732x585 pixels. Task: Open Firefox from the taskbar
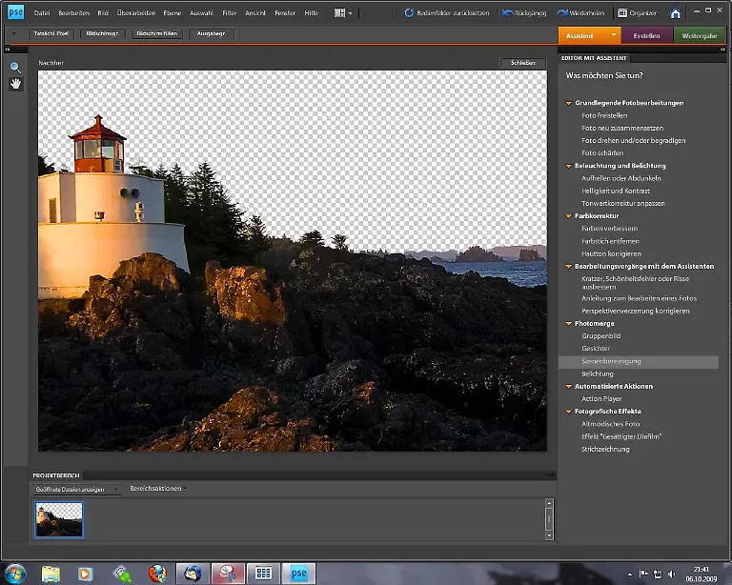tap(157, 574)
